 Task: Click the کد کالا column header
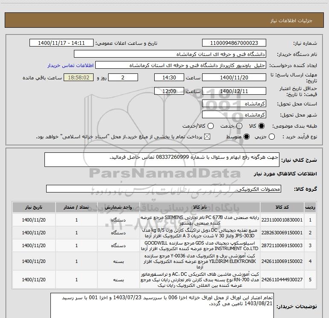[x=282, y=207]
